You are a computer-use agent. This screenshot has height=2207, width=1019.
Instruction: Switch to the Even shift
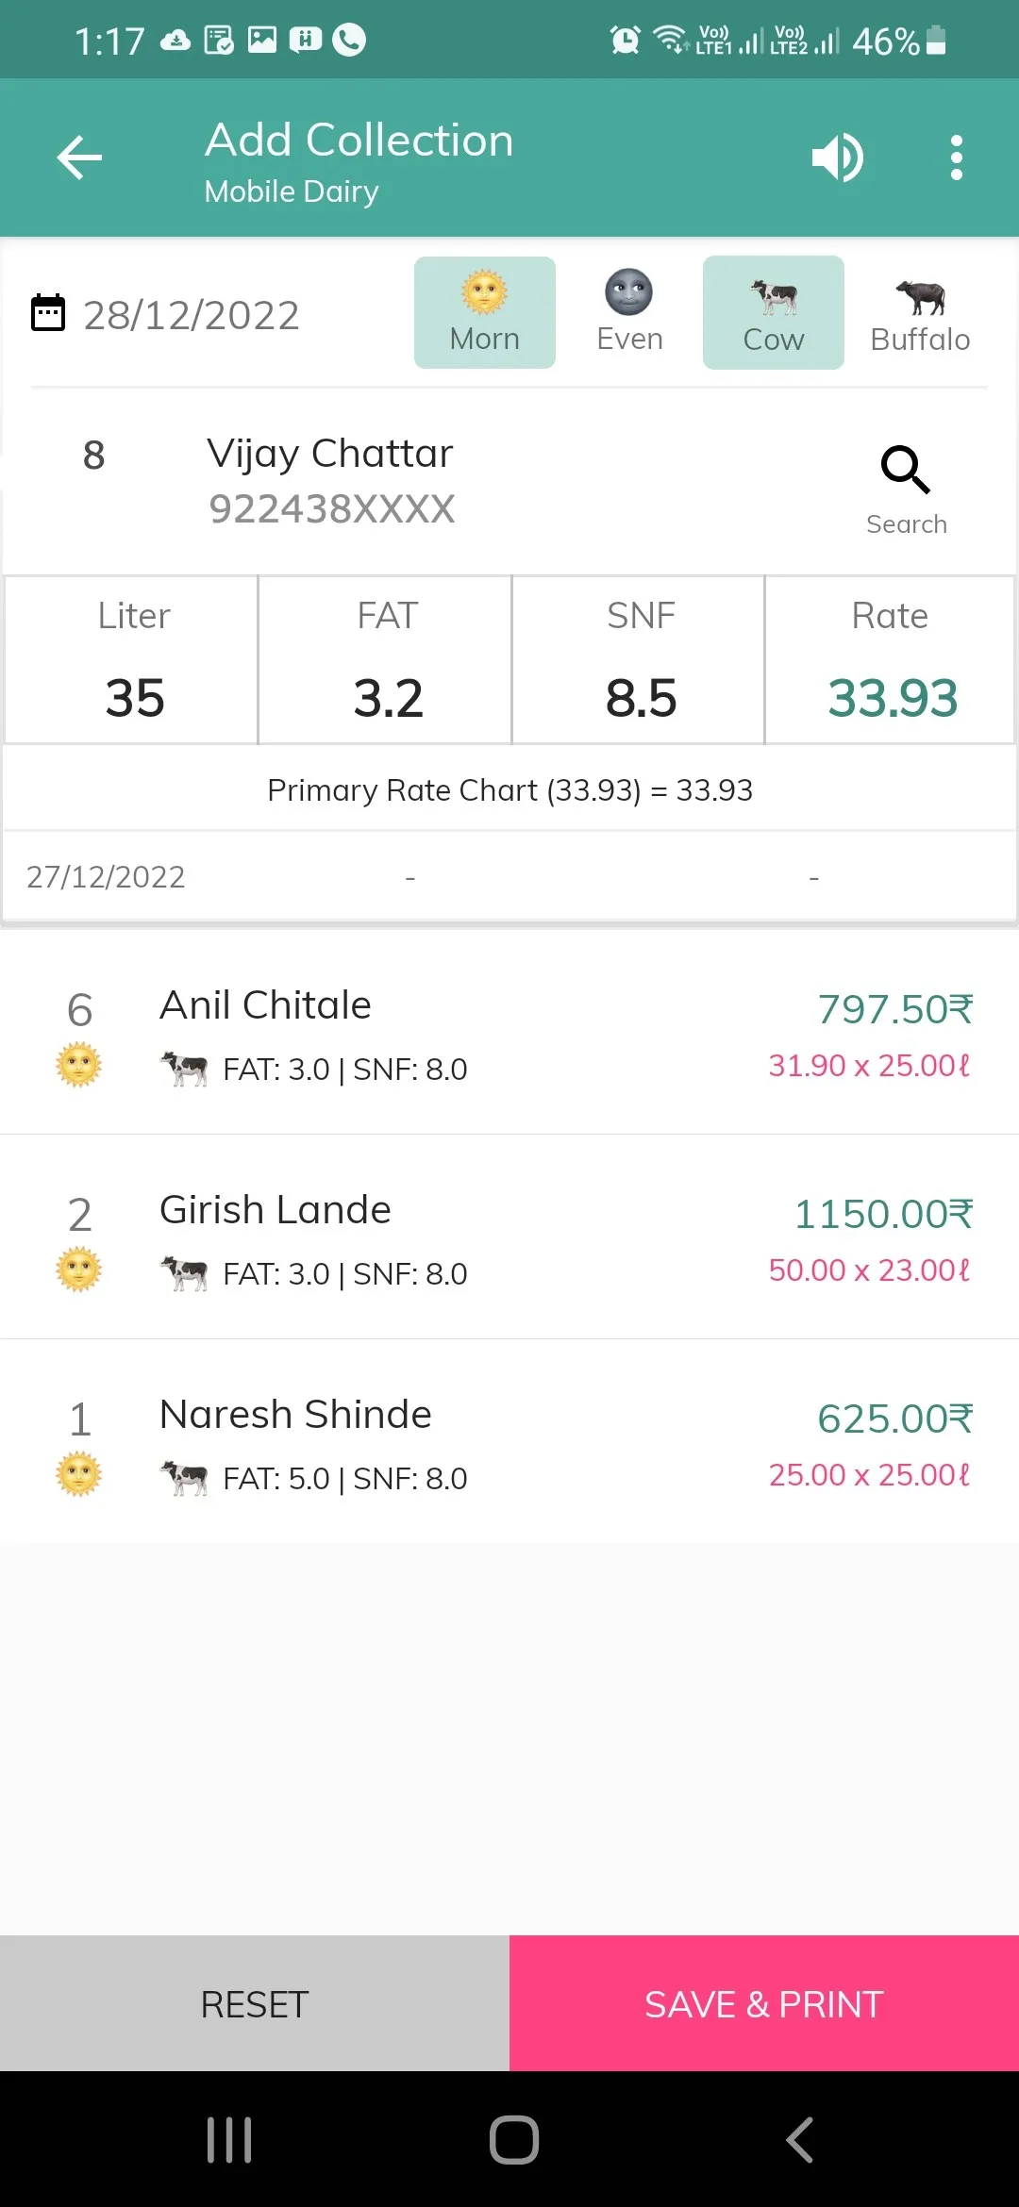click(x=629, y=313)
